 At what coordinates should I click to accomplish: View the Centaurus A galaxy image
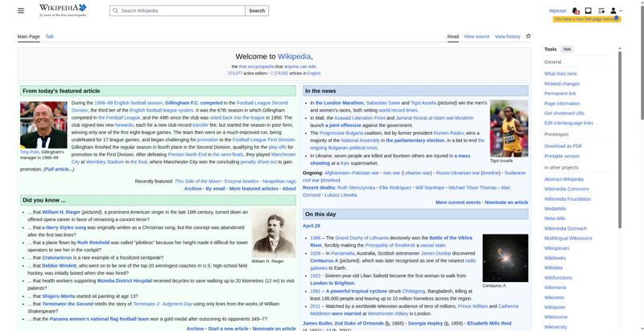pos(505,258)
